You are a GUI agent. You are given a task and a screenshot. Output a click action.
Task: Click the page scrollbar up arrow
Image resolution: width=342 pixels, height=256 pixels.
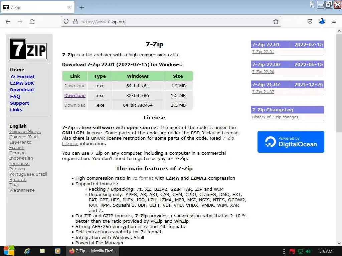pos(339,31)
